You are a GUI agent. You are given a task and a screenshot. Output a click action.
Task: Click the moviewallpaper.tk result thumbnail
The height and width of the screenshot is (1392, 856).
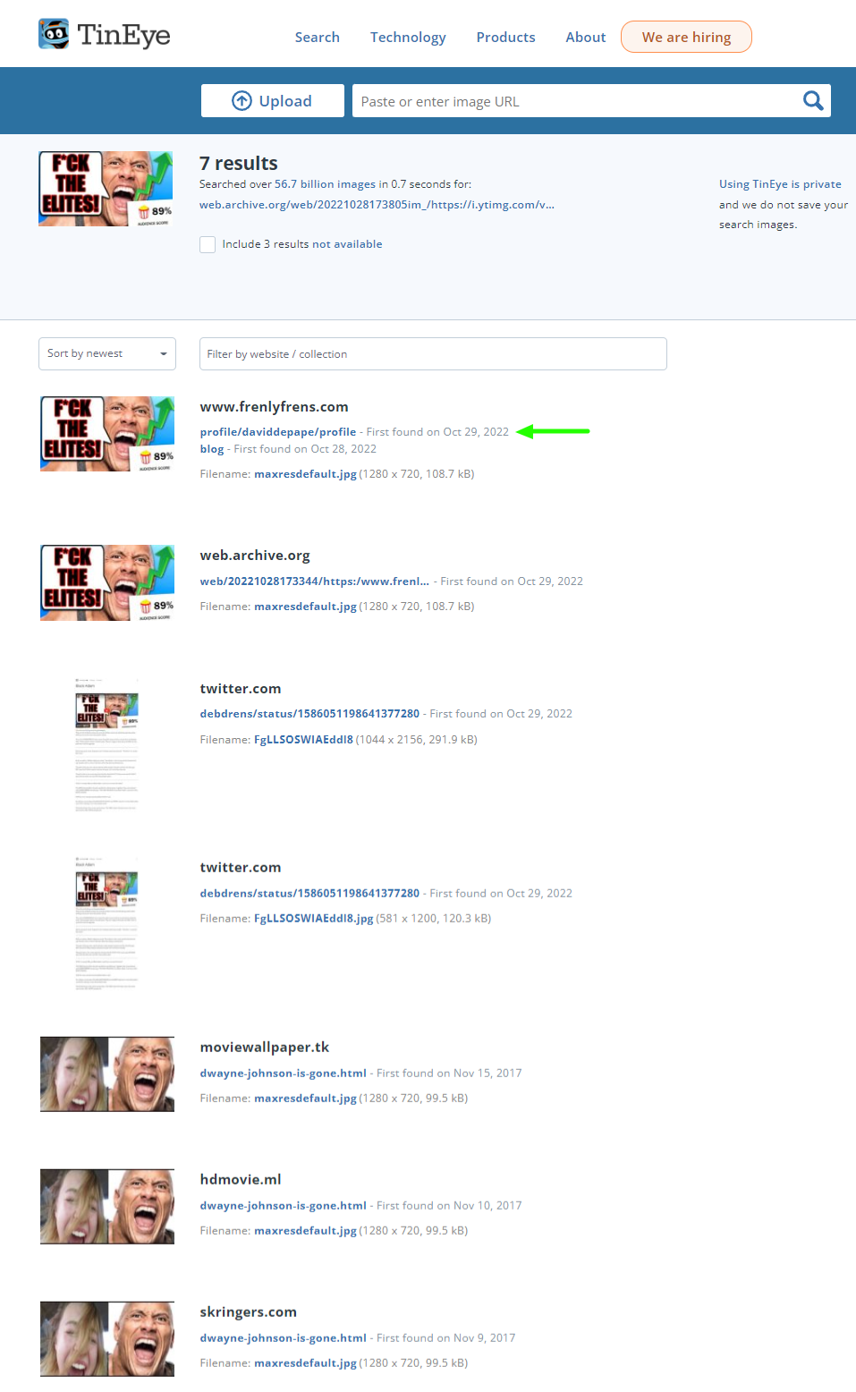107,1074
